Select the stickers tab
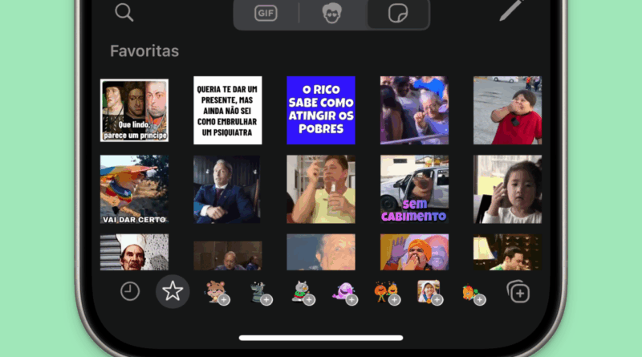Screen dimensions: 642x357 click(398, 14)
